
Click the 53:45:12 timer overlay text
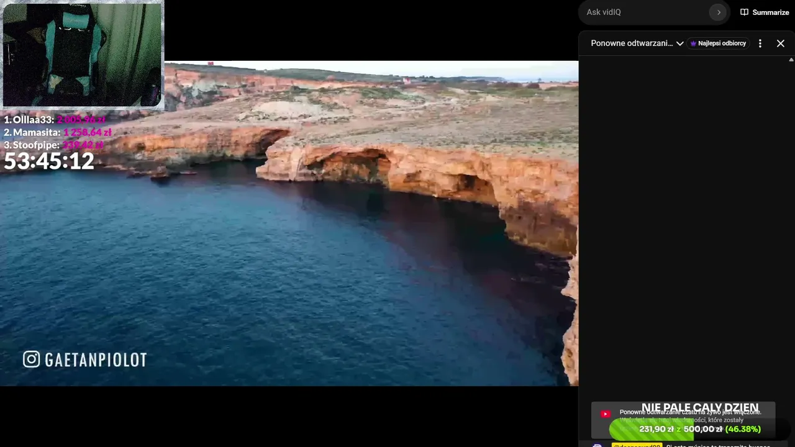click(x=49, y=161)
